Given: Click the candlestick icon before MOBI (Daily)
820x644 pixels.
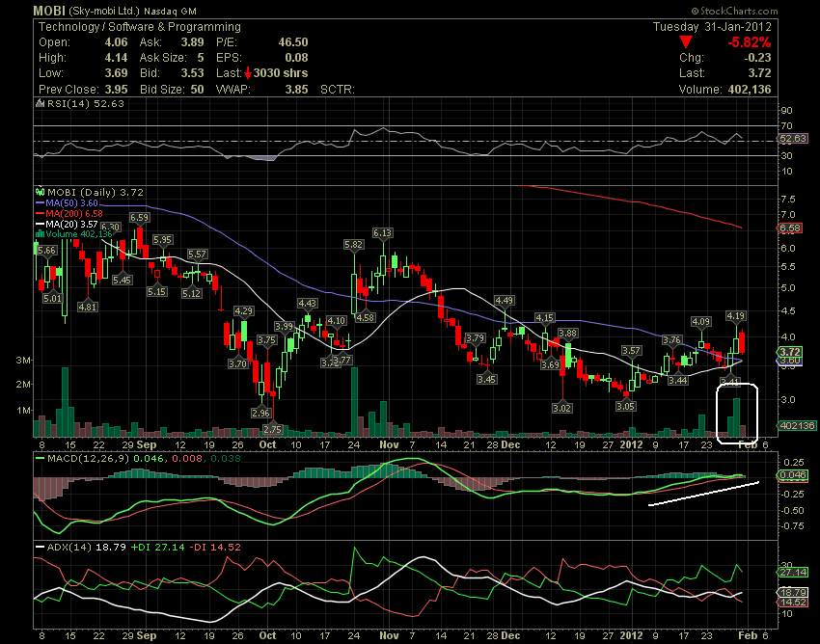Looking at the screenshot, I should 40,192.
